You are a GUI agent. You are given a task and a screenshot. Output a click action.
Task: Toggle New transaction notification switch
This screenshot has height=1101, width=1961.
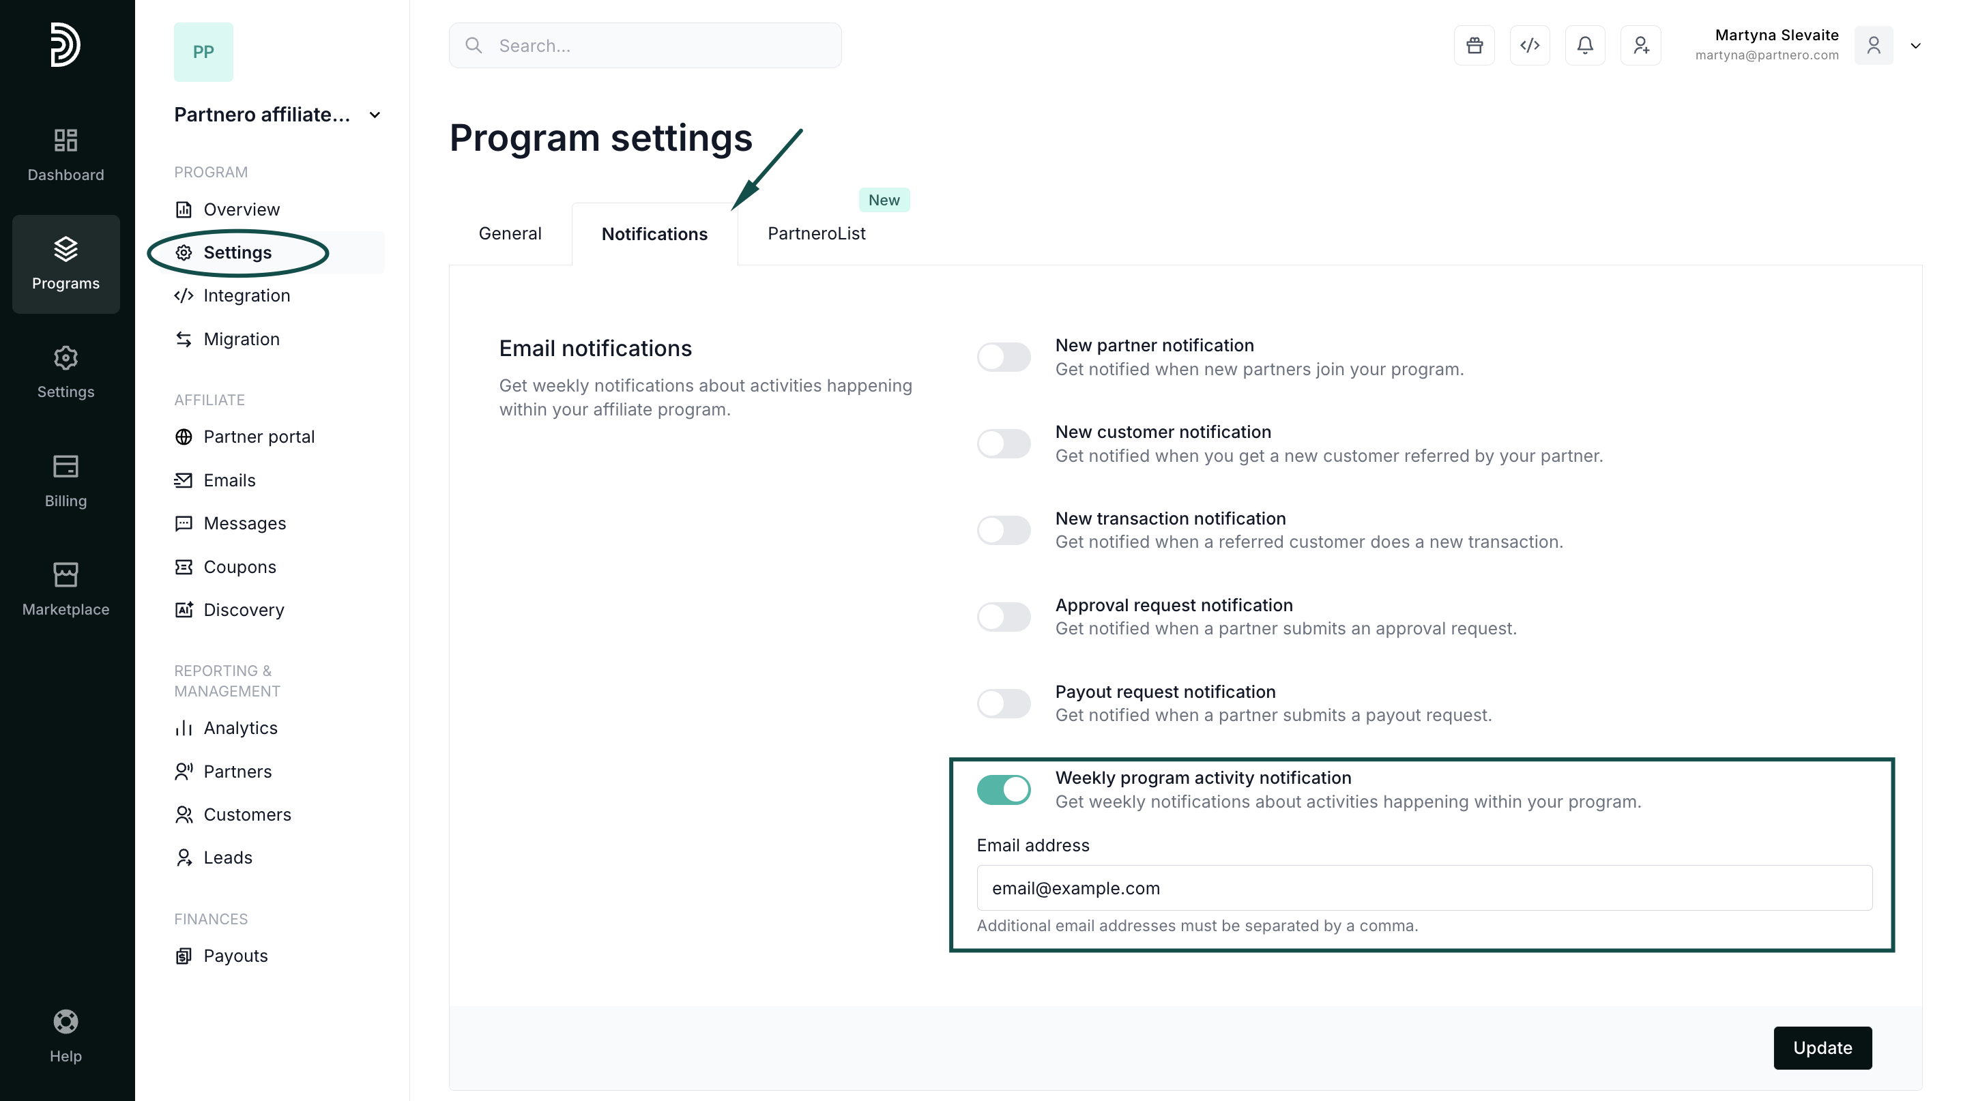point(1003,530)
